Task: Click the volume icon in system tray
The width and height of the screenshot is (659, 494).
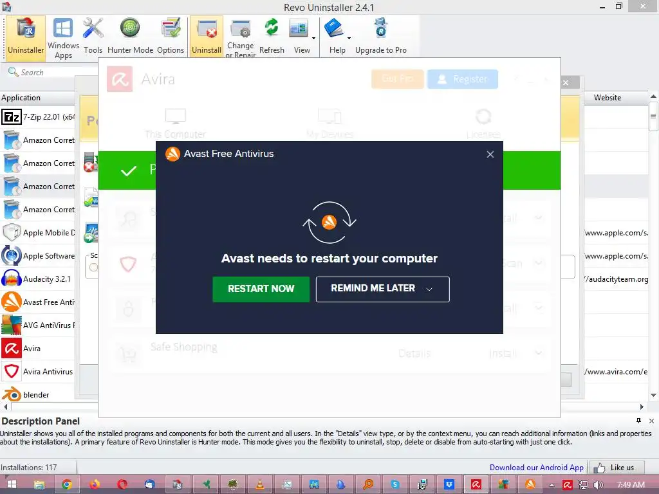Action: pos(599,485)
